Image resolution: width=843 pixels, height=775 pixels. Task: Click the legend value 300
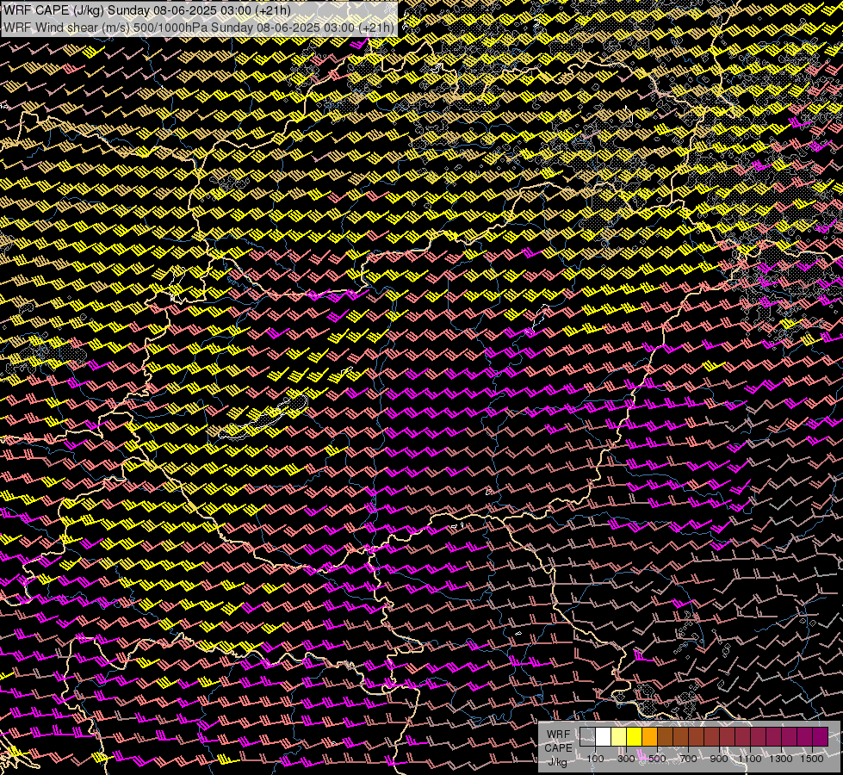click(626, 759)
